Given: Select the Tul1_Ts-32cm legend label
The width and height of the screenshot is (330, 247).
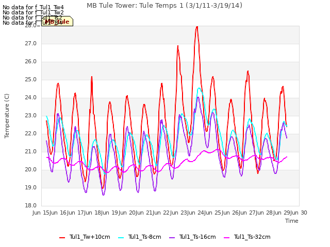Looking at the screenshot, I should [252, 237].
